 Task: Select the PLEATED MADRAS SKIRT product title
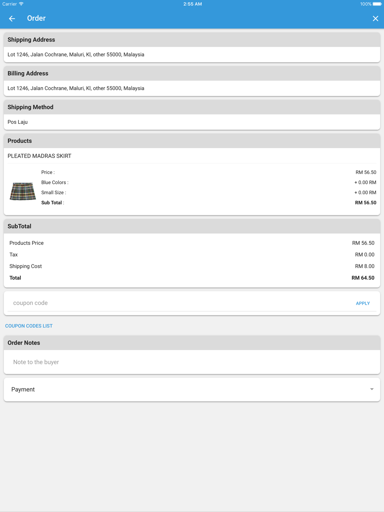pyautogui.click(x=40, y=156)
